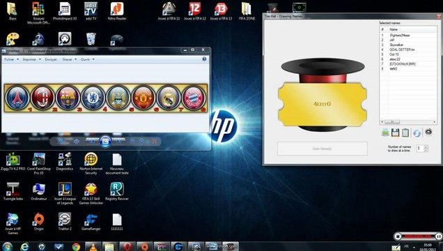Click the Ordinateur desktop icon

point(39,191)
